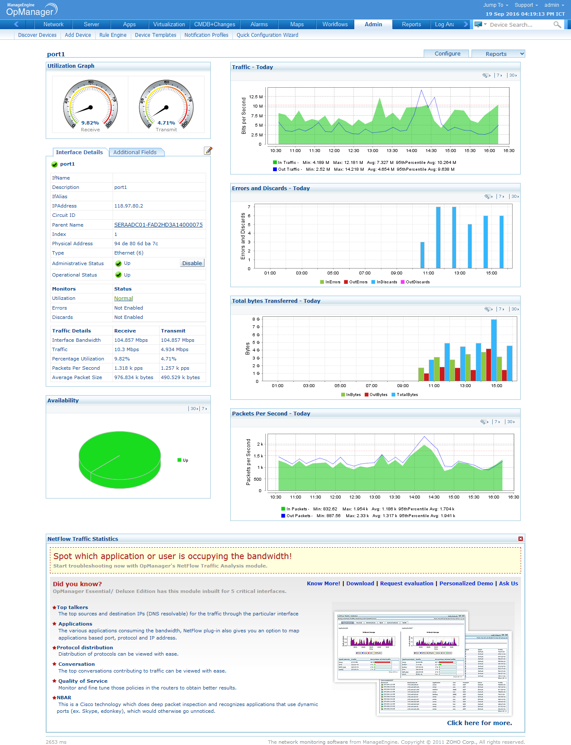
Task: Click the Device Search magnifier icon
Action: (557, 25)
